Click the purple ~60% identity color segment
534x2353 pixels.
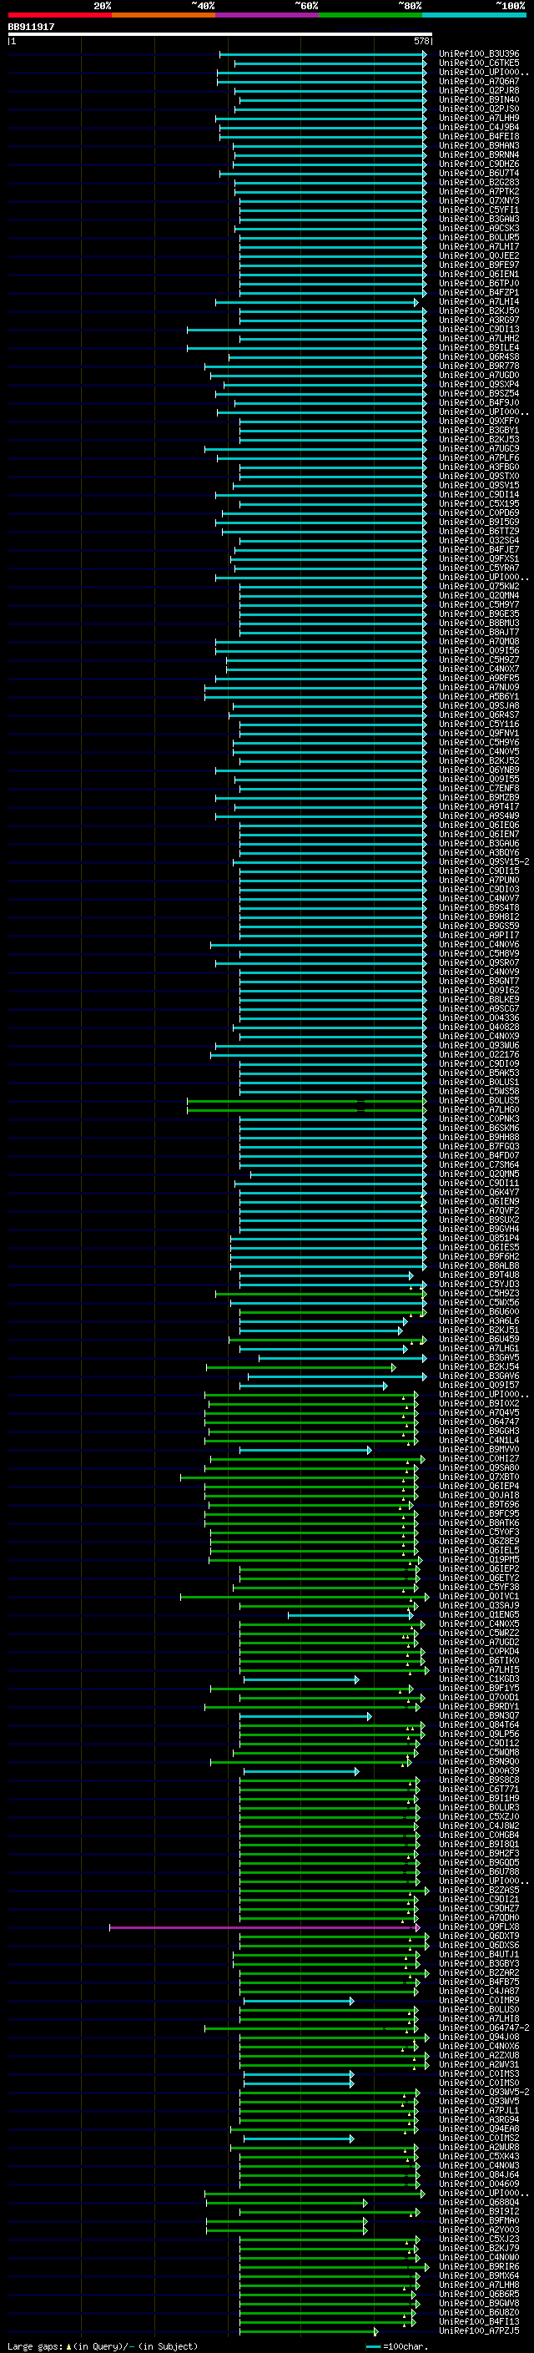[268, 15]
